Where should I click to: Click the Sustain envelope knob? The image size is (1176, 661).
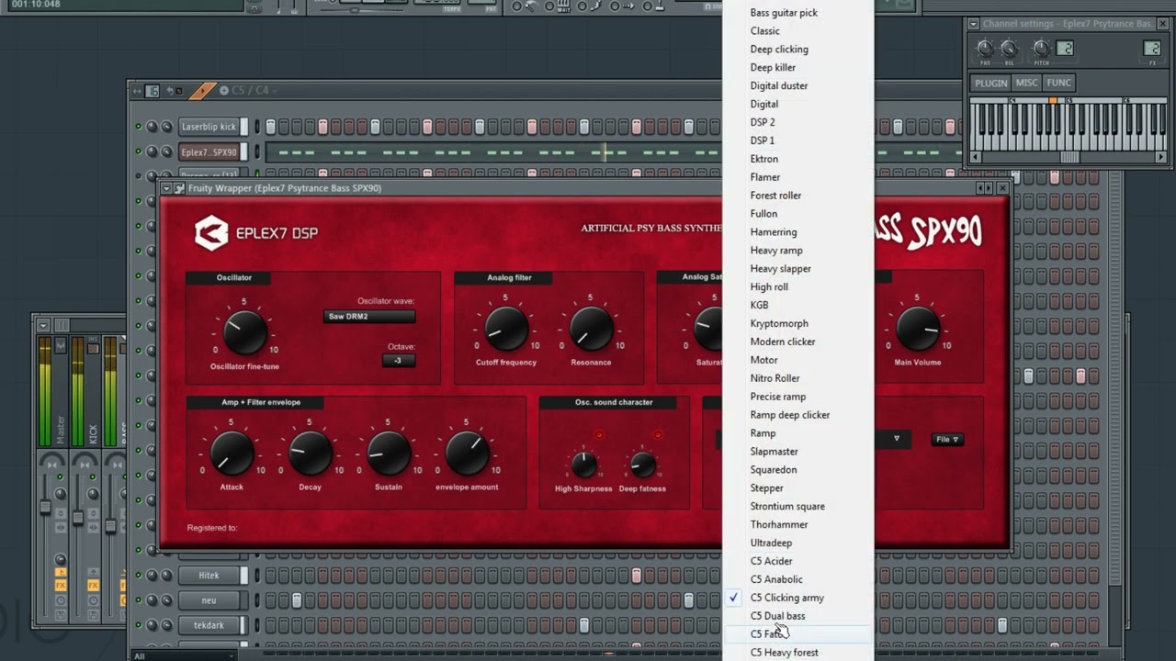(389, 454)
